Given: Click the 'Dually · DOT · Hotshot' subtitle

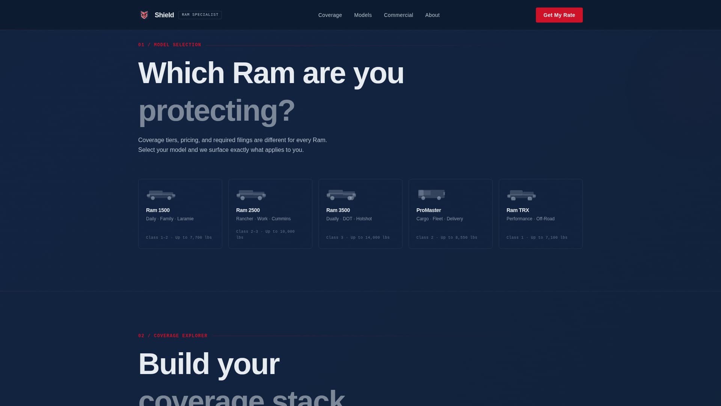Looking at the screenshot, I should [x=349, y=219].
